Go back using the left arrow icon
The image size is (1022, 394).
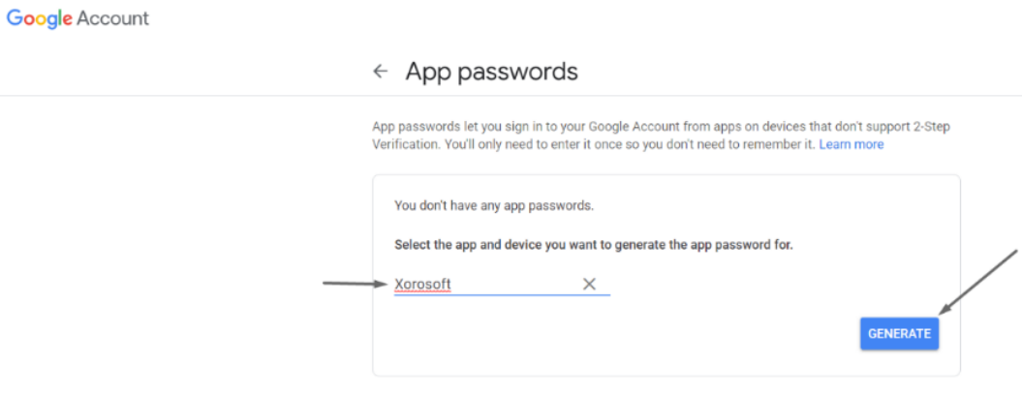point(380,71)
